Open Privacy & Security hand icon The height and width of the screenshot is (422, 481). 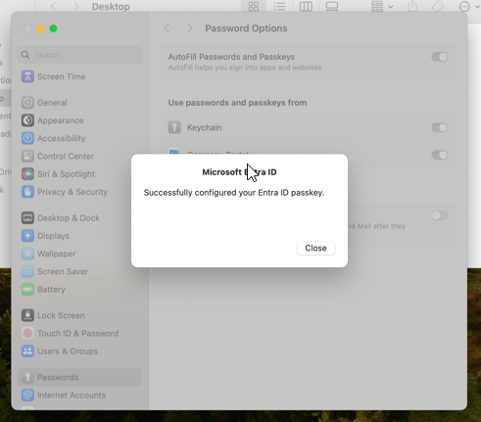27,192
